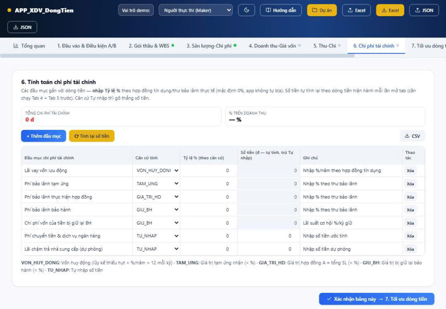The width and height of the screenshot is (446, 309).
Task: Click the outlined Excel upload button
Action: click(x=356, y=10)
